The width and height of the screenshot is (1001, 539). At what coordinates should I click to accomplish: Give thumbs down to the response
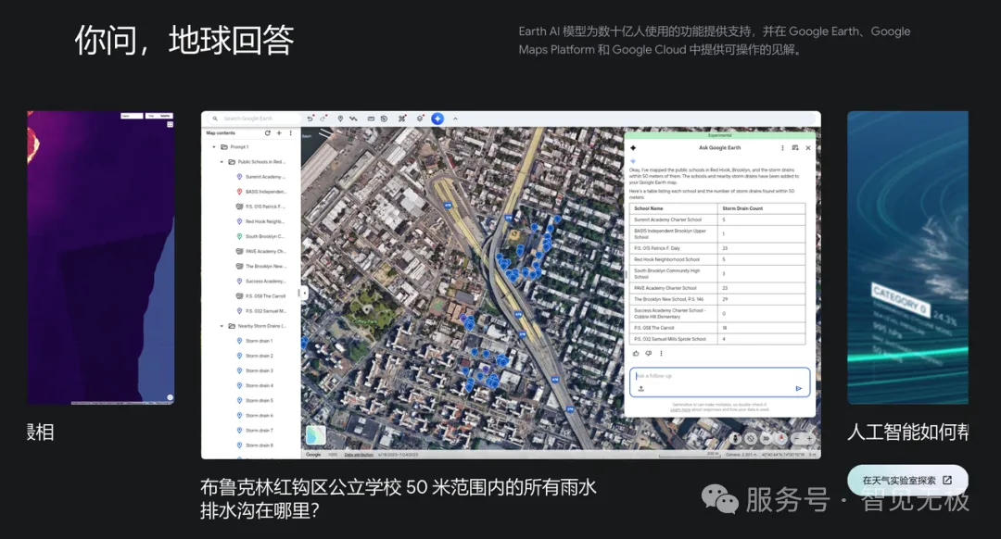point(649,354)
